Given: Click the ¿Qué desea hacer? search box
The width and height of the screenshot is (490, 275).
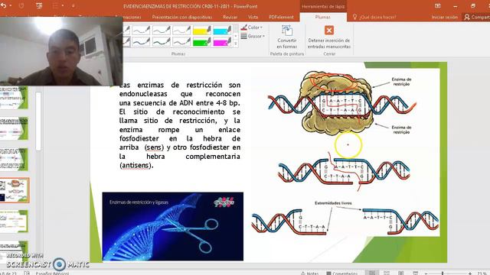Looking at the screenshot, I should coord(374,17).
